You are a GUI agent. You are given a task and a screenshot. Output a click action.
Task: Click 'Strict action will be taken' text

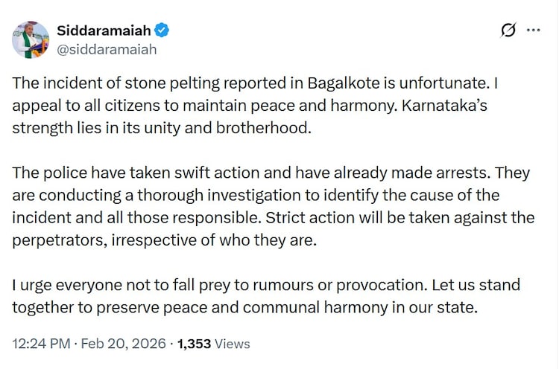tap(358, 218)
